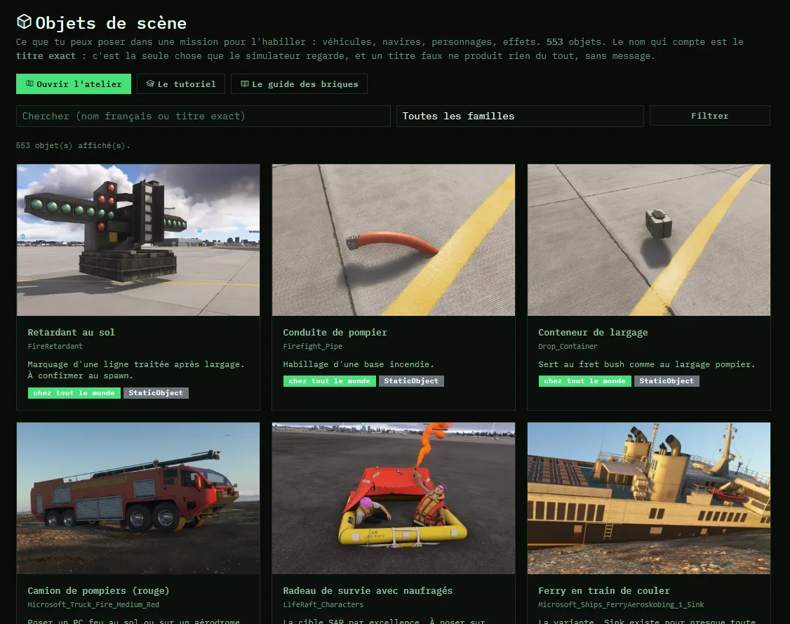Click the exact title Drop_Container

[568, 346]
